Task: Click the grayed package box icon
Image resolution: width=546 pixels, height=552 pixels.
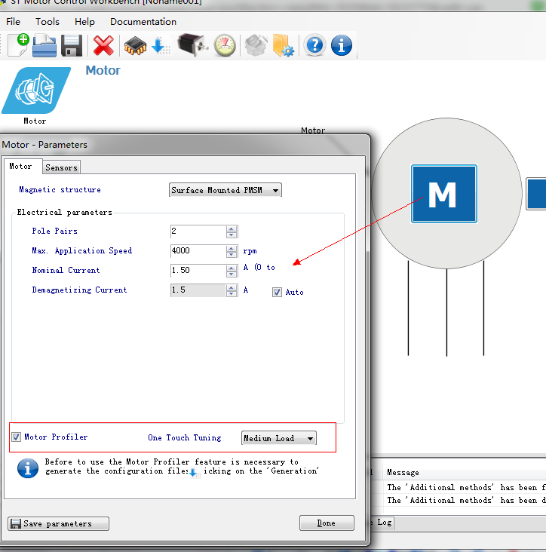Action: [256, 45]
